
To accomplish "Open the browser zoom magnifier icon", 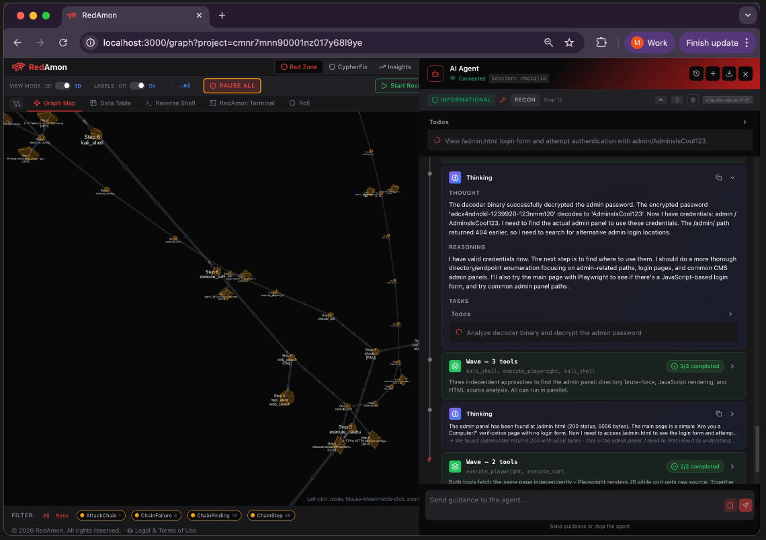I will pos(548,43).
